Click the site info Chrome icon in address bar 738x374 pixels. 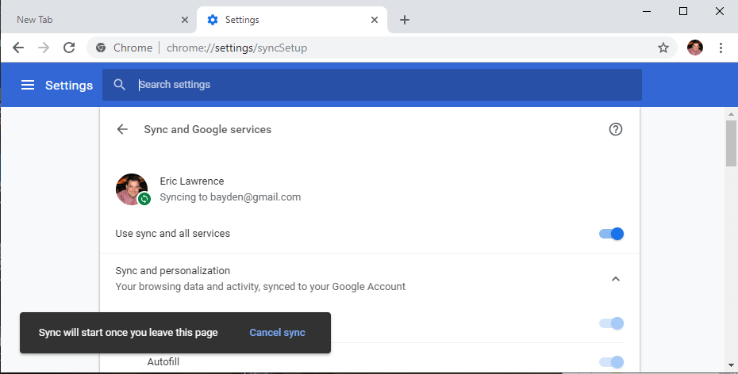point(101,48)
